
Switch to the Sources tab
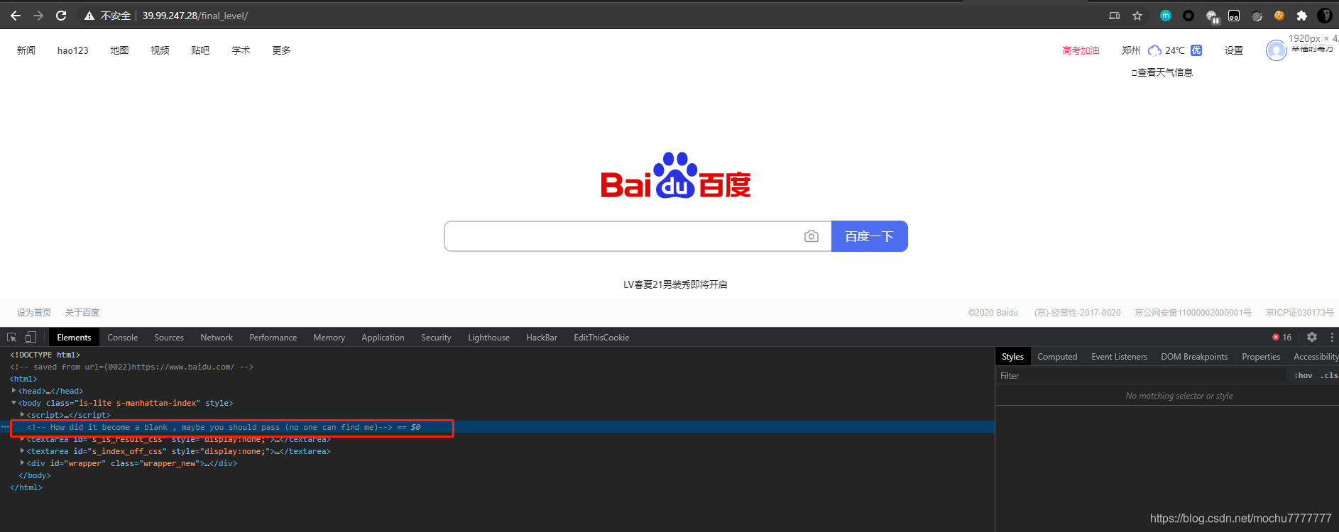[x=169, y=338]
